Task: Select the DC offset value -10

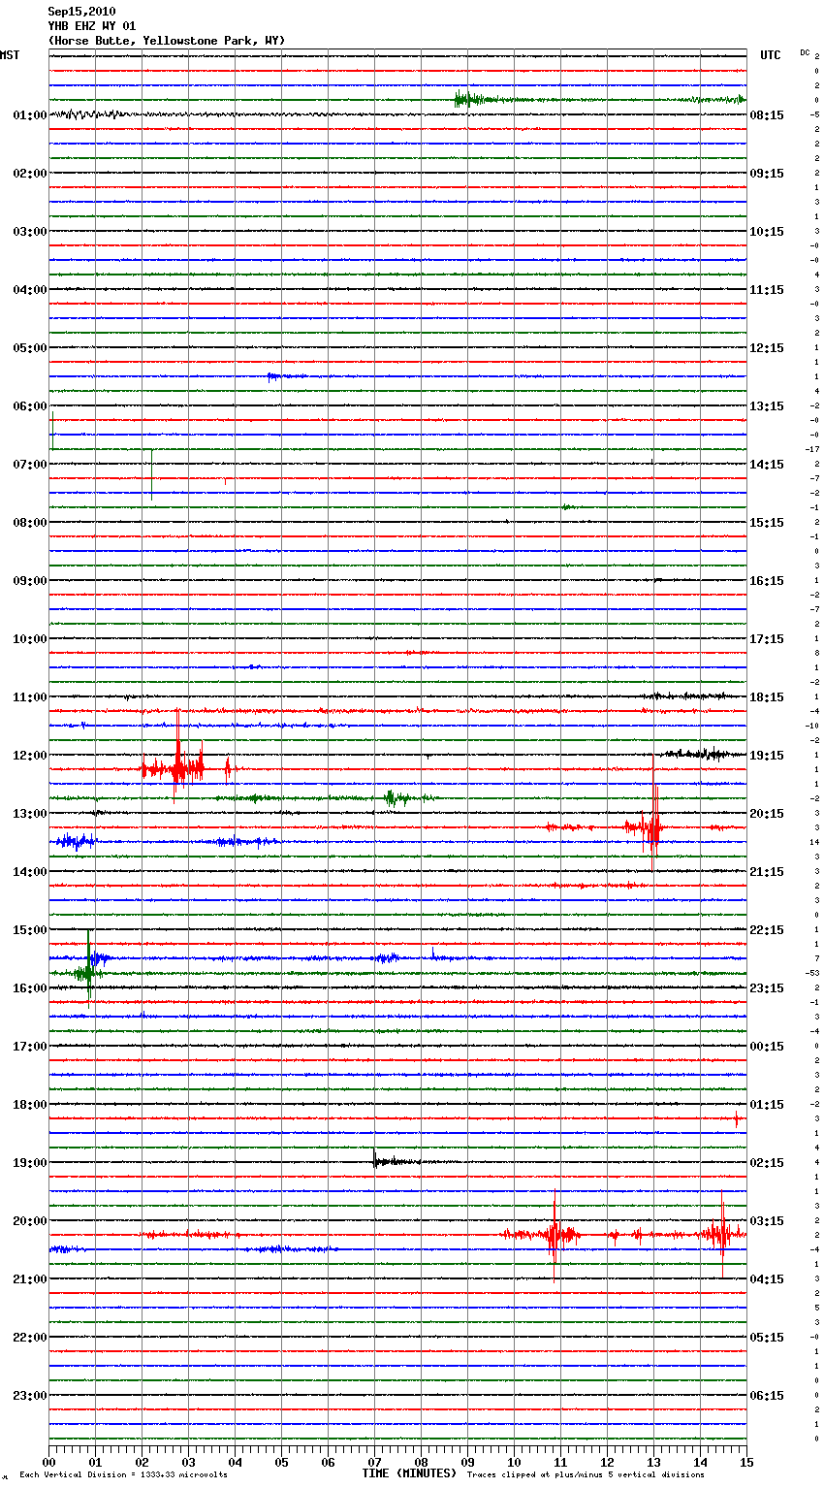Action: [812, 726]
